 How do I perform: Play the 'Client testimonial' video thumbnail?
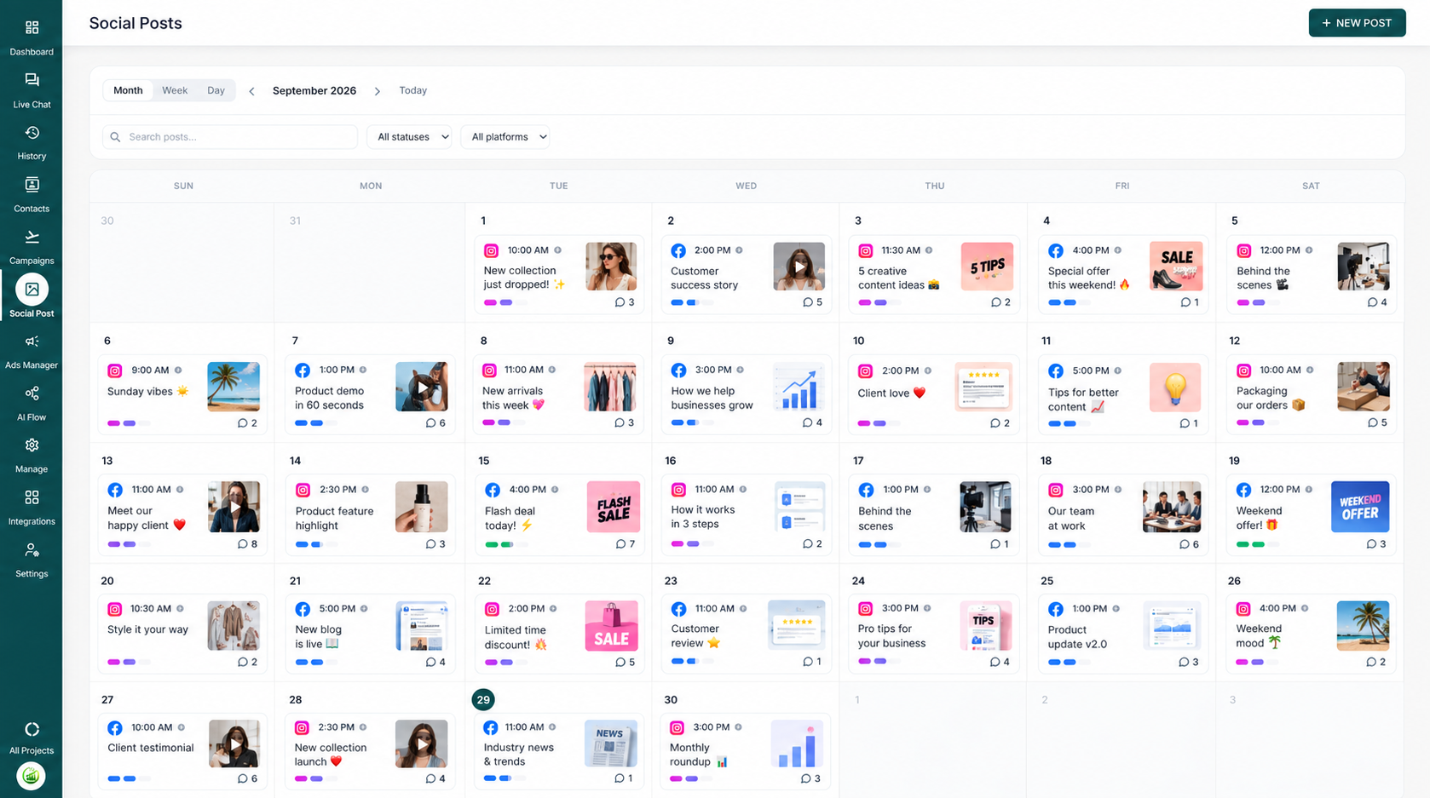click(x=234, y=743)
